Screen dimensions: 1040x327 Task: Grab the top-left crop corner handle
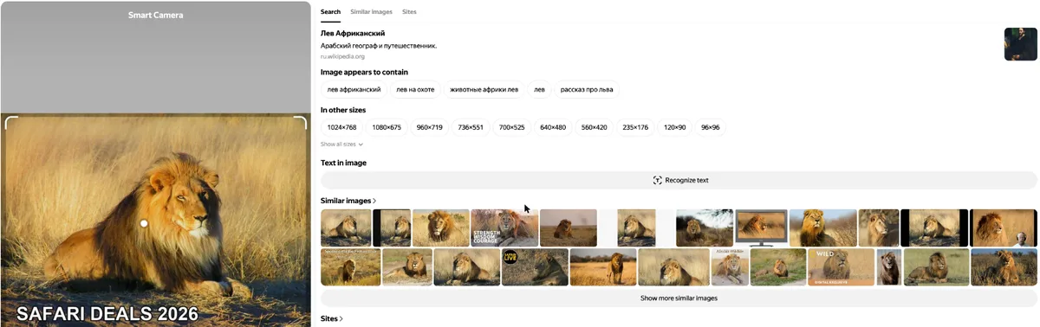[x=10, y=122]
